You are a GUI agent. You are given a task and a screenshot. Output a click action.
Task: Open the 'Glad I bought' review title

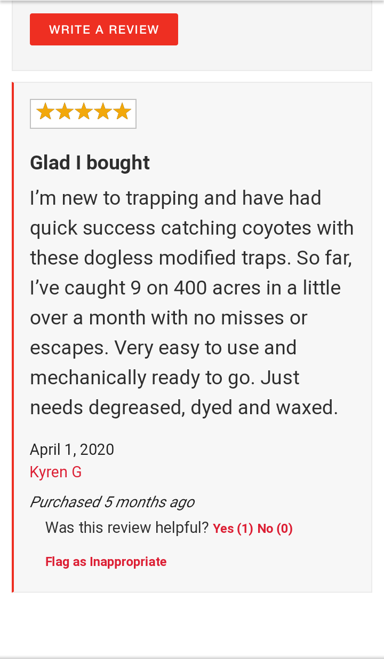[x=90, y=163]
